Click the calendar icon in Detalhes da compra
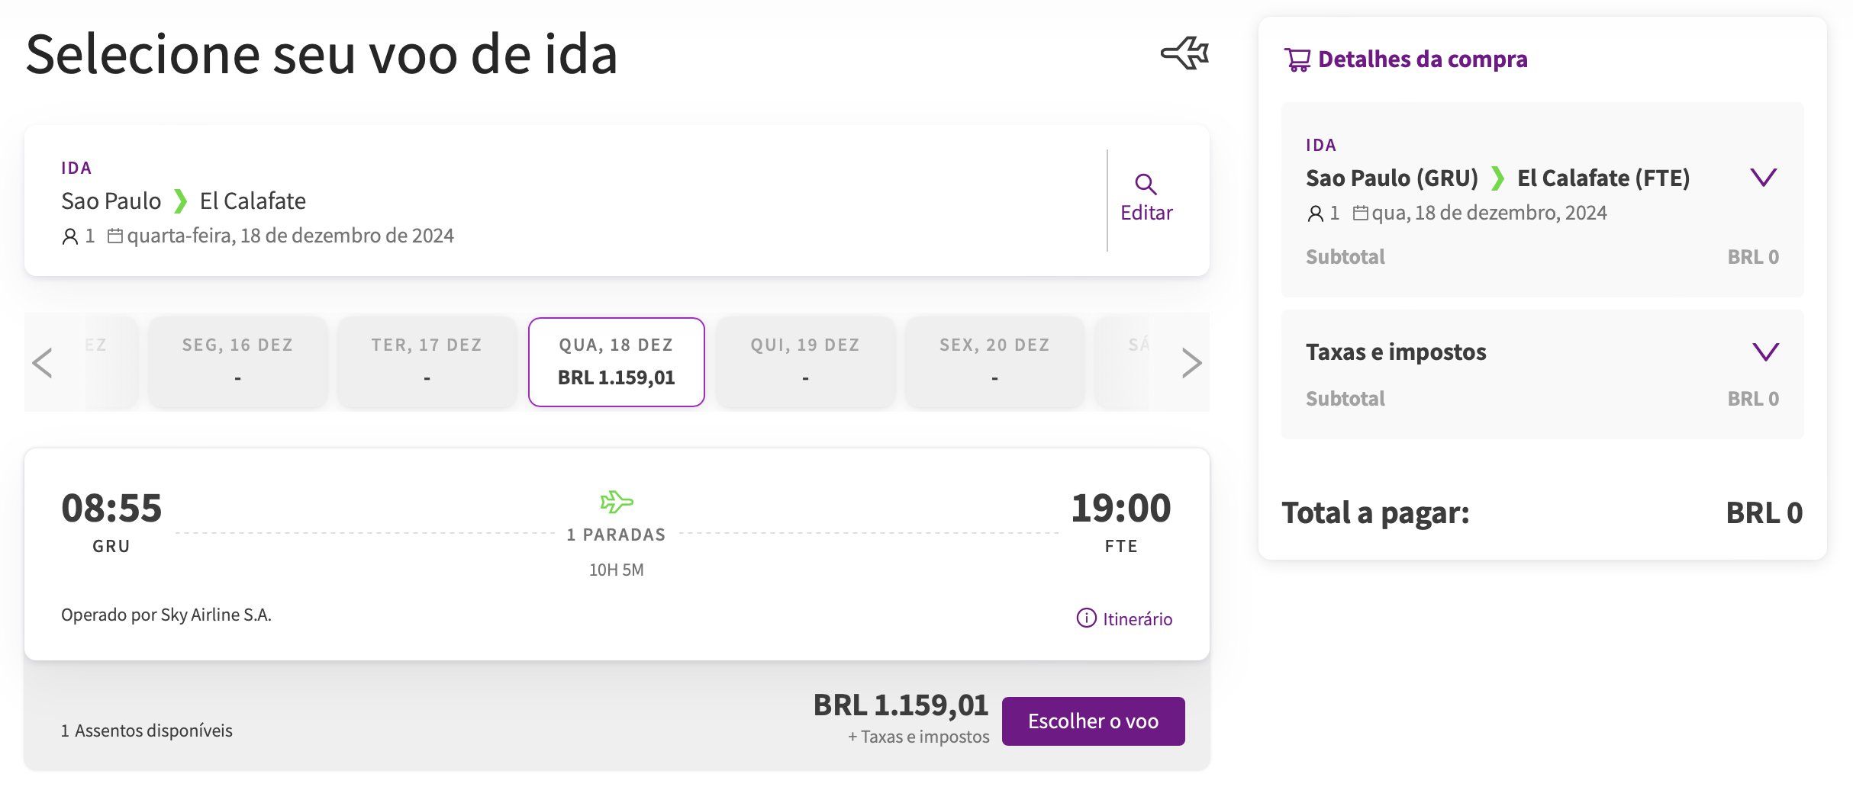Screen dimensions: 1853x790 point(1360,213)
